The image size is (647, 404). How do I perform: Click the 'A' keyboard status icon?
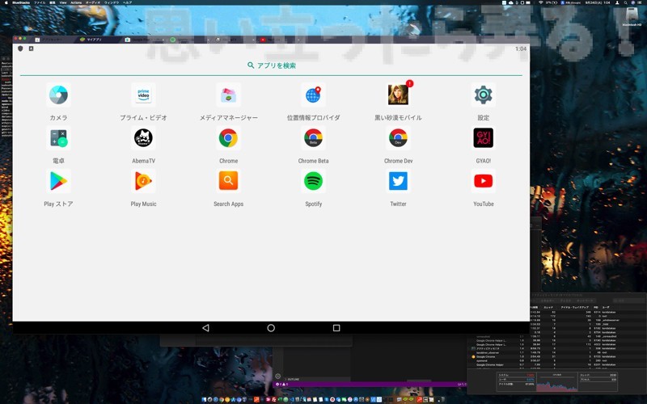point(31,48)
